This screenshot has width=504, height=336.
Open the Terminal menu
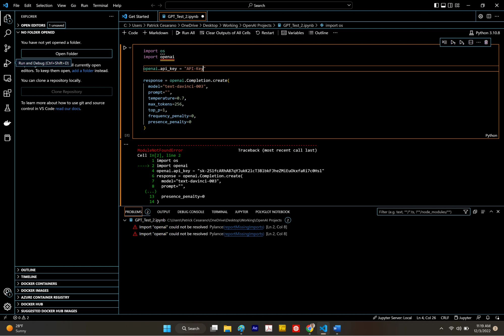100,5
